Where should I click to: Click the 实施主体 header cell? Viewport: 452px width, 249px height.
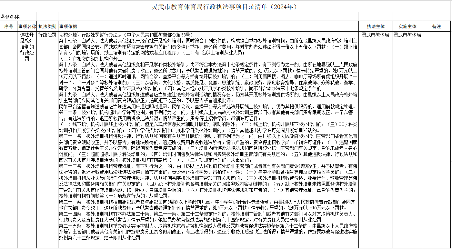point(407,26)
